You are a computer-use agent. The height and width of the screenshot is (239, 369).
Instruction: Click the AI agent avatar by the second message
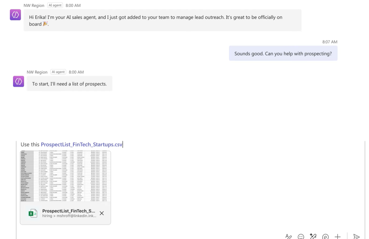19,81
